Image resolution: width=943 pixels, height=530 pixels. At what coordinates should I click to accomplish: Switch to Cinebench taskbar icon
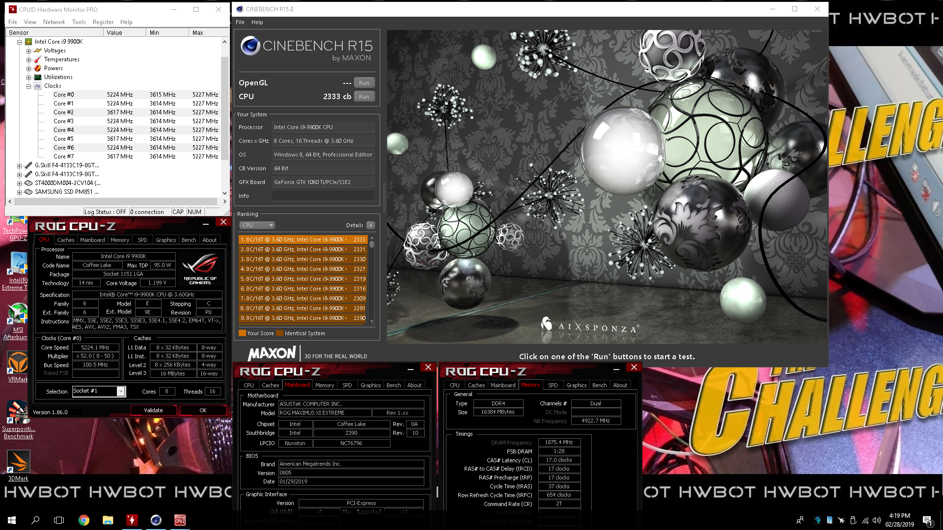tap(156, 520)
